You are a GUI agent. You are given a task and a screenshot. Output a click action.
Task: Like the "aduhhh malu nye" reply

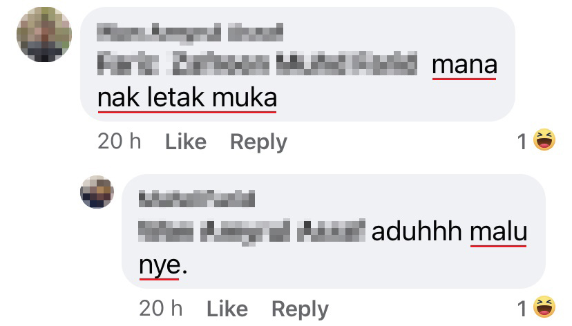click(227, 309)
